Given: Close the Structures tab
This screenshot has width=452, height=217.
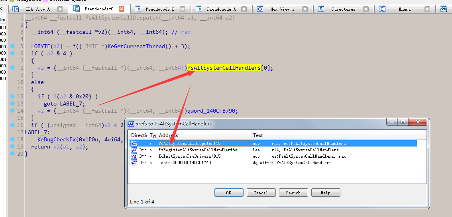Looking at the screenshot, I should click(x=366, y=9).
